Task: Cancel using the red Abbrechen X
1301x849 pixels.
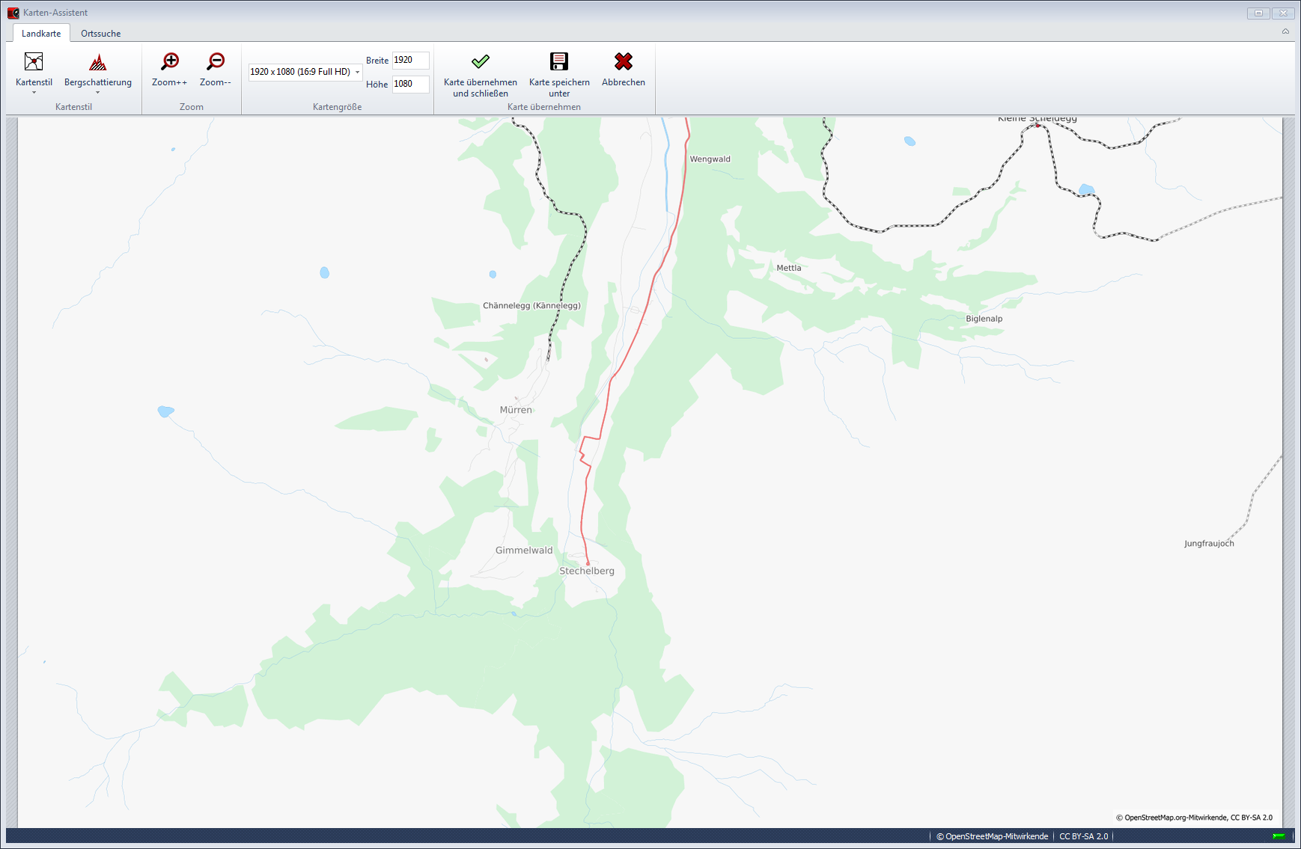Action: [623, 62]
